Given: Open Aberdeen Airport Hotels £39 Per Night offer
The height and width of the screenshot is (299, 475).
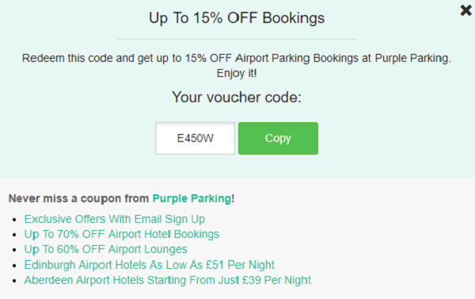Looking at the screenshot, I should click(x=168, y=280).
